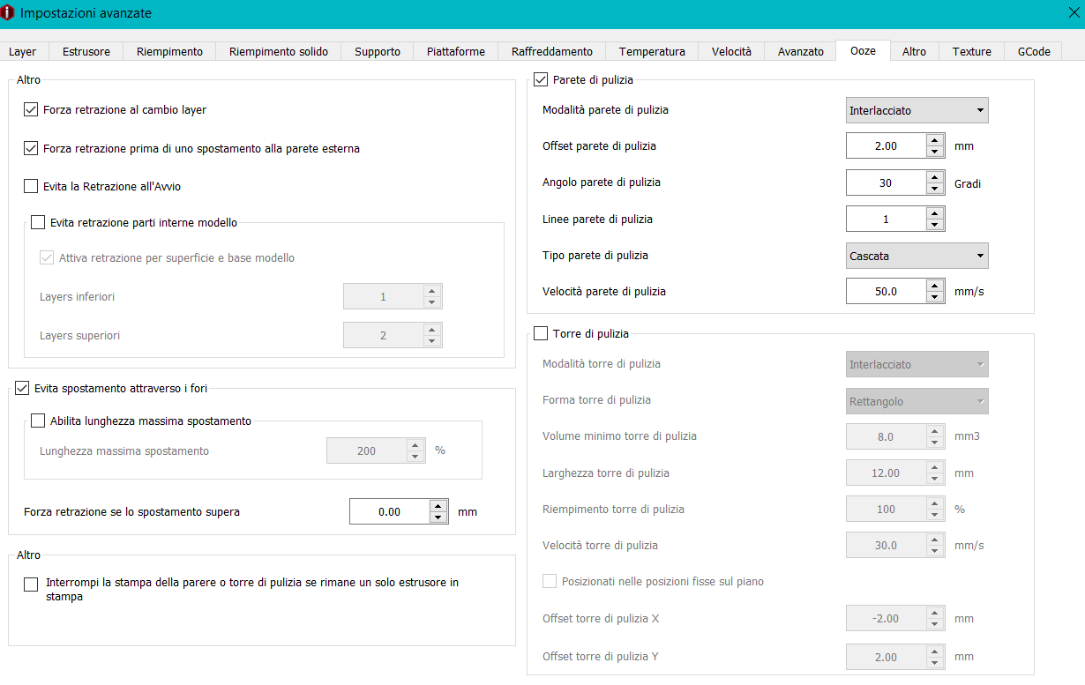Decrease Offset parete di pulizia value
Screen dimensions: 1085x685
point(935,153)
